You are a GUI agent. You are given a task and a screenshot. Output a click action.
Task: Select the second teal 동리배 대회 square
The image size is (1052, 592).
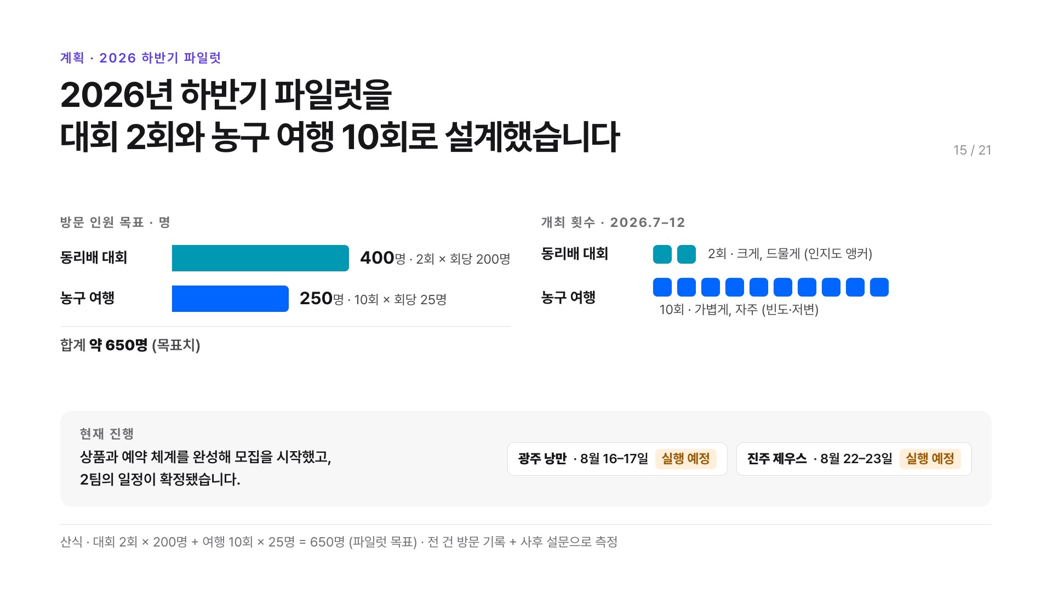pyautogui.click(x=687, y=254)
